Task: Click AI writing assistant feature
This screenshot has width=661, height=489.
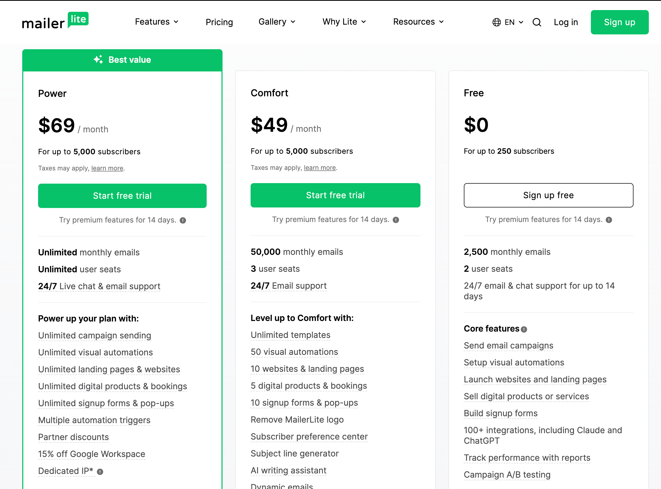Action: click(289, 470)
